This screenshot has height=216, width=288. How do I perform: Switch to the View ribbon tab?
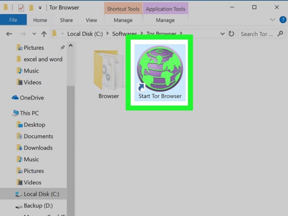tap(91, 20)
